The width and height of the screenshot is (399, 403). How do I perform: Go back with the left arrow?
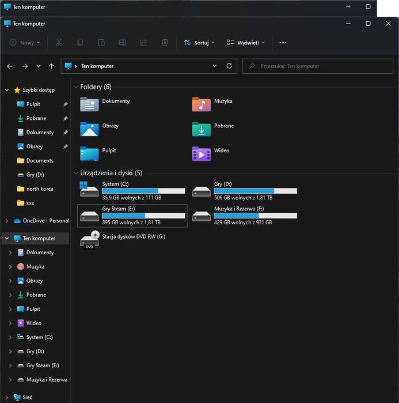click(x=10, y=66)
